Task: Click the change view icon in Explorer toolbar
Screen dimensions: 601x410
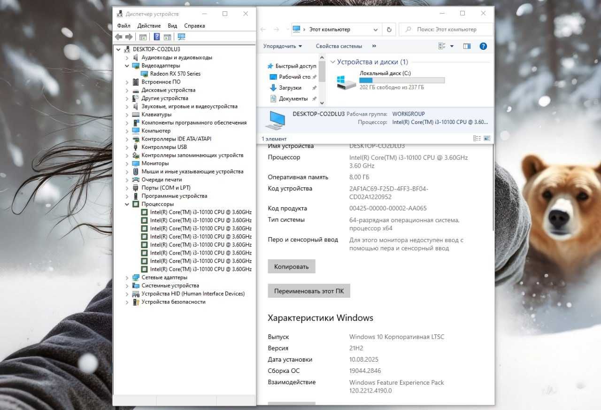Action: coord(442,46)
